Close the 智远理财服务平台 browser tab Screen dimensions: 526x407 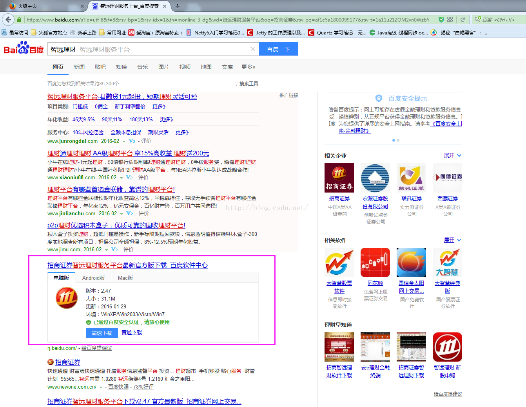click(165, 6)
